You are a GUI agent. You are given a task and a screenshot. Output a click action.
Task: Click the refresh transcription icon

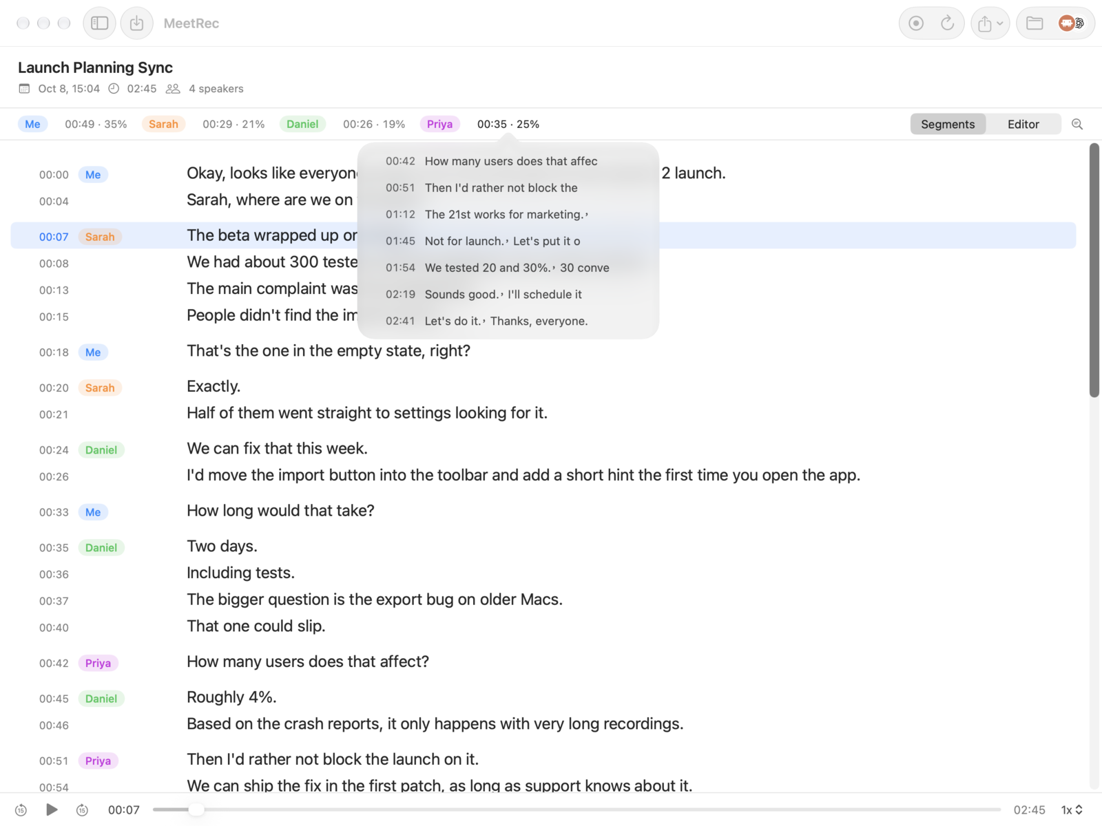tap(948, 23)
